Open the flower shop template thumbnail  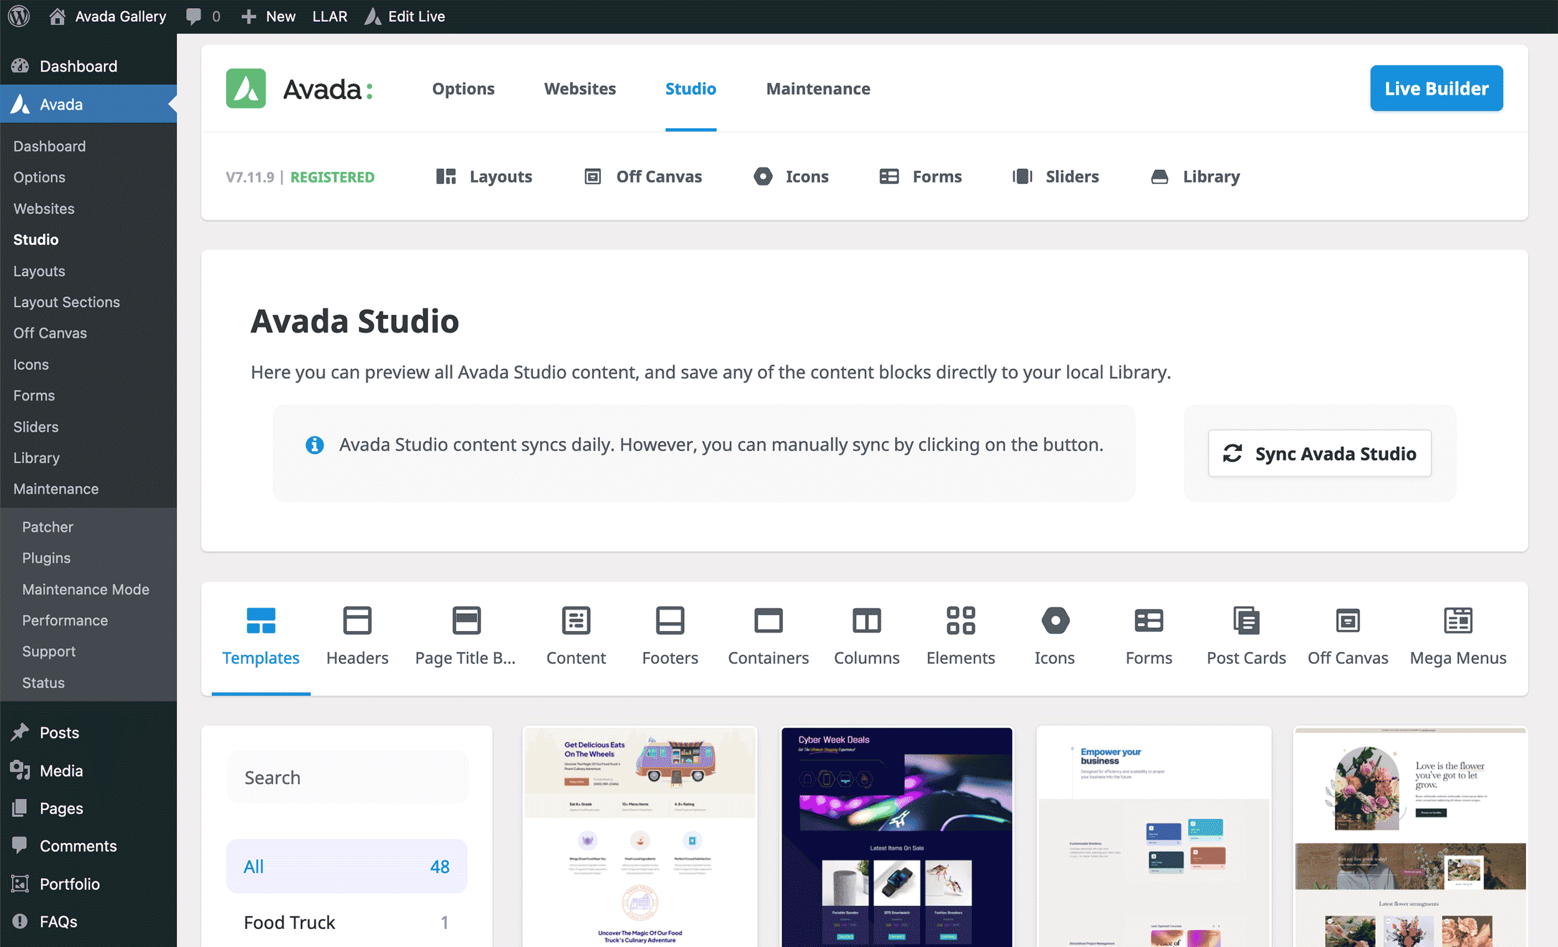1410,837
